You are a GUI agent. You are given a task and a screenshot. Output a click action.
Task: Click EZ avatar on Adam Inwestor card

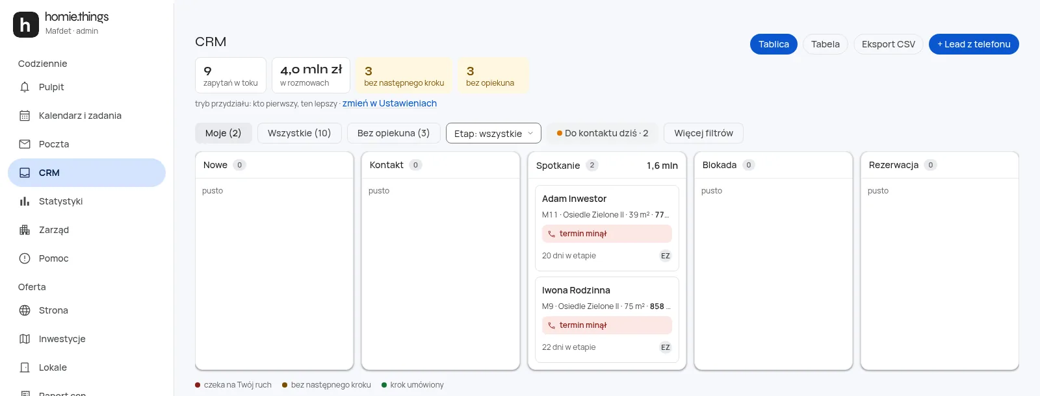[666, 256]
